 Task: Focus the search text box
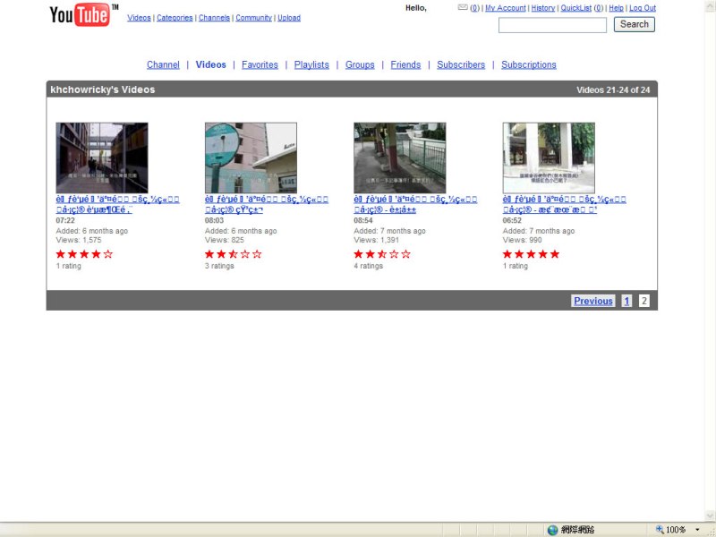(552, 25)
